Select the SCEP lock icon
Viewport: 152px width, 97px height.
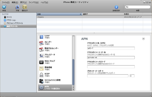41,75
